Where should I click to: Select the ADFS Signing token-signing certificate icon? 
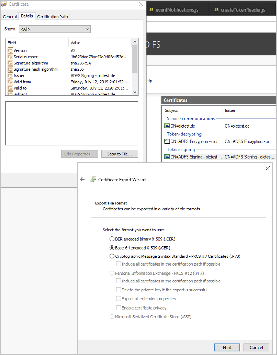[x=167, y=157]
